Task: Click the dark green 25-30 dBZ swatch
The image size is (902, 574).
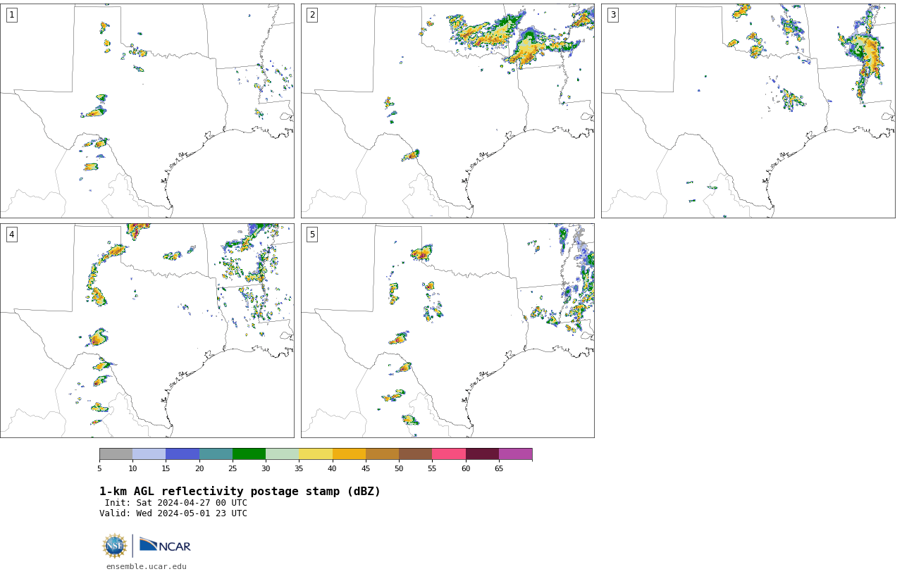Action: (x=249, y=454)
